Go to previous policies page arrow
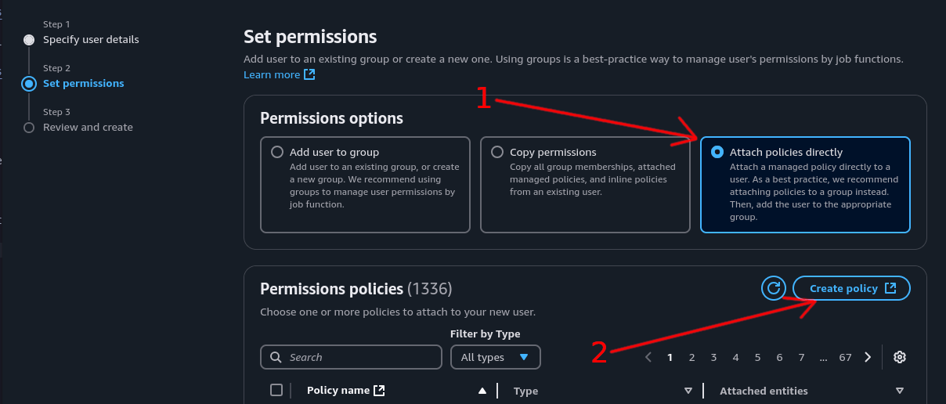946x404 pixels. (648, 357)
